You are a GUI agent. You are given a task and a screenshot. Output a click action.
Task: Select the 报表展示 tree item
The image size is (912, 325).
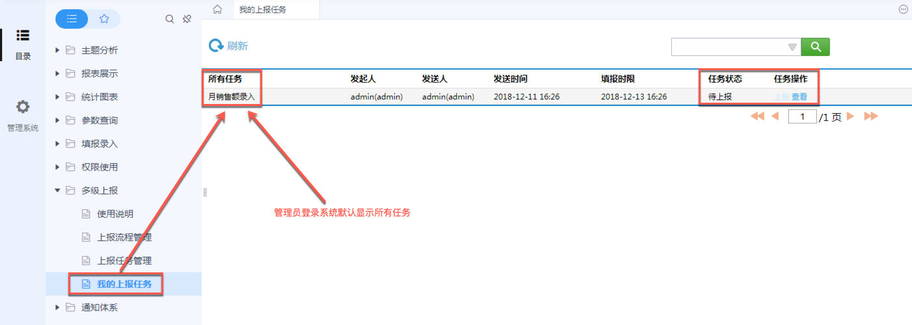coord(100,73)
